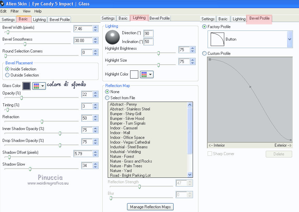299x212 pixels.
Task: Increase Round Selection Corners stepper up
Action: point(95,51)
